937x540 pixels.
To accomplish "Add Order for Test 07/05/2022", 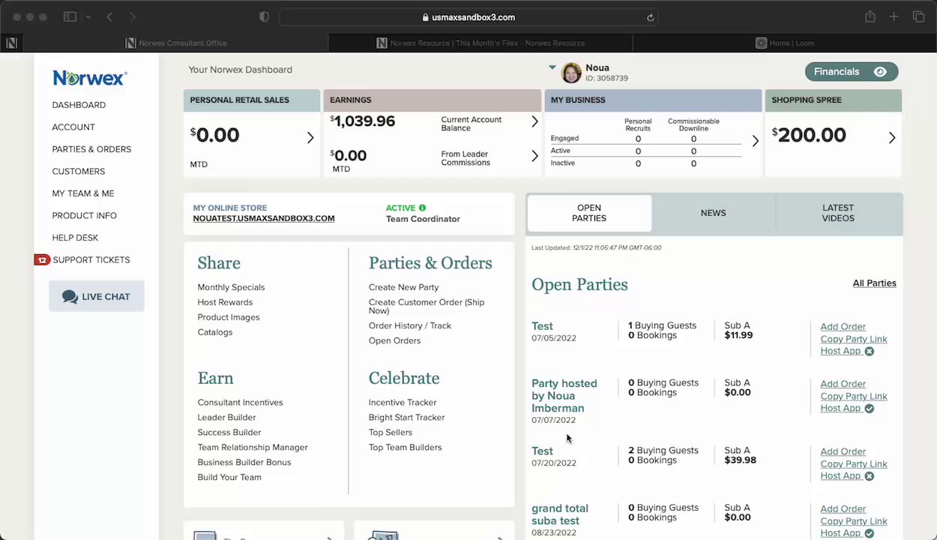I will point(843,327).
